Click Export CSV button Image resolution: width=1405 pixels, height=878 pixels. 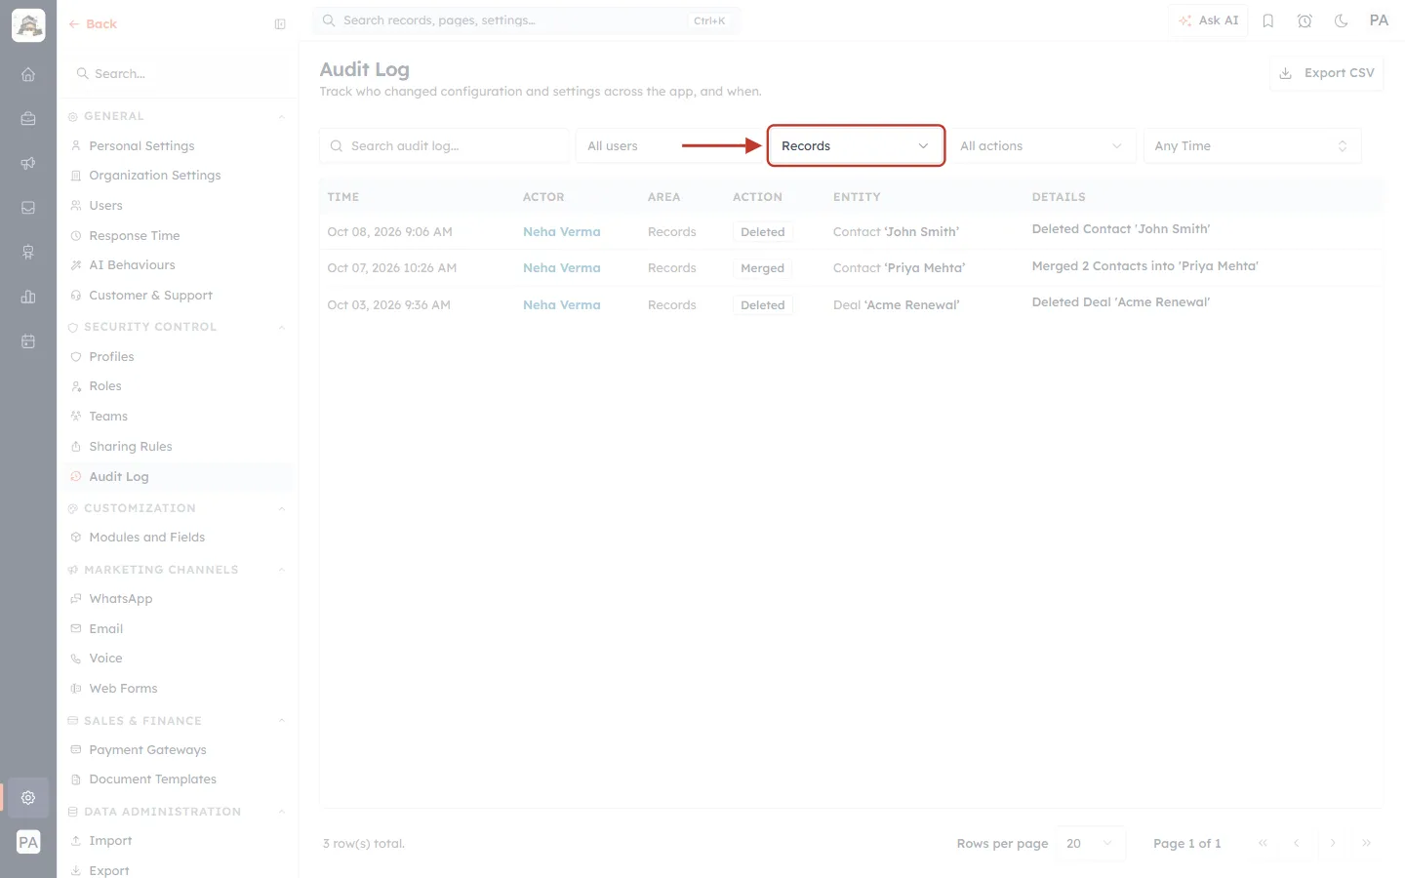point(1327,73)
